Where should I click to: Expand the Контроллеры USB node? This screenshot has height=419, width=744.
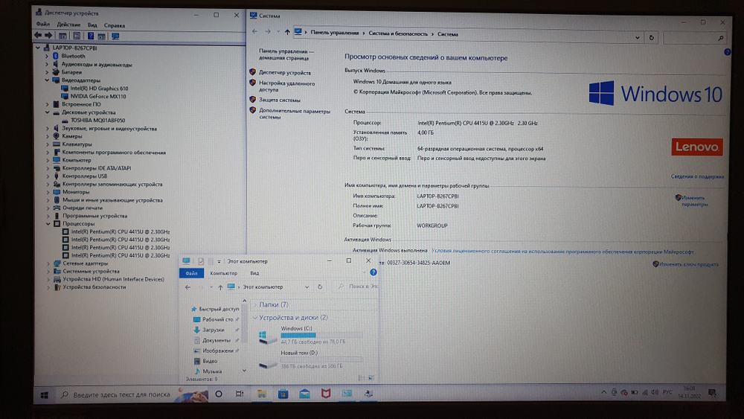(x=48, y=176)
